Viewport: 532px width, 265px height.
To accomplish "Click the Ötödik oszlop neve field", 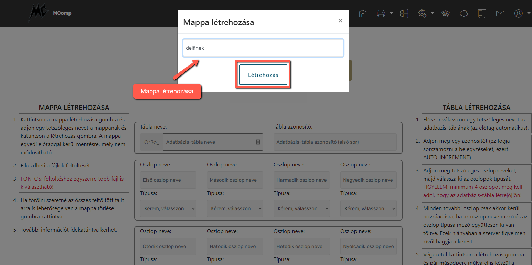I will (168, 246).
